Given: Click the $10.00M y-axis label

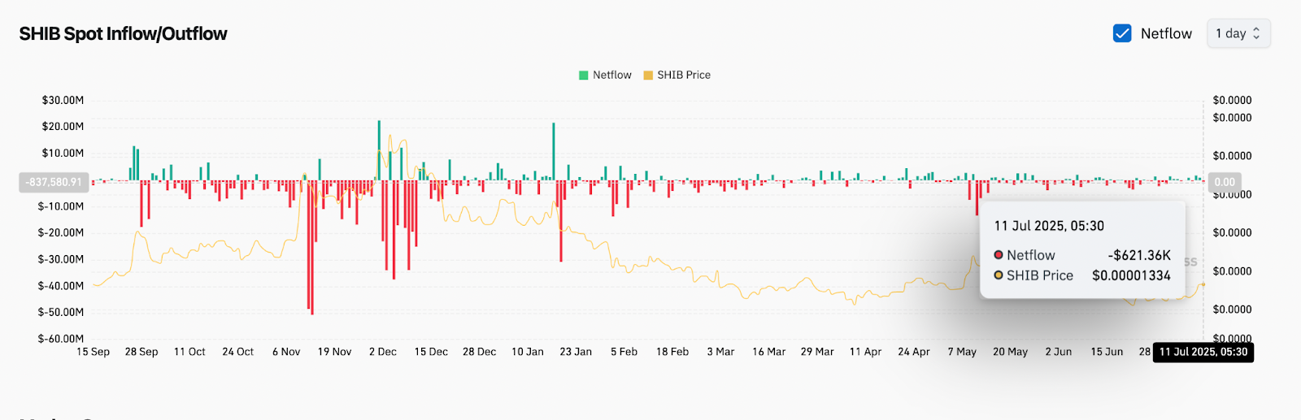Looking at the screenshot, I should coord(63,154).
